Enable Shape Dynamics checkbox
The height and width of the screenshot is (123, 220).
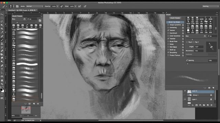(x=168, y=25)
